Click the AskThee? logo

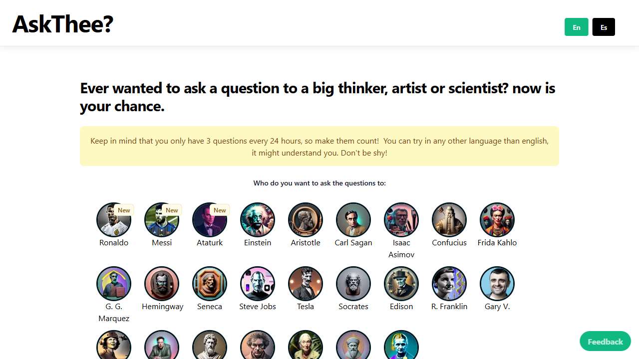[62, 24]
